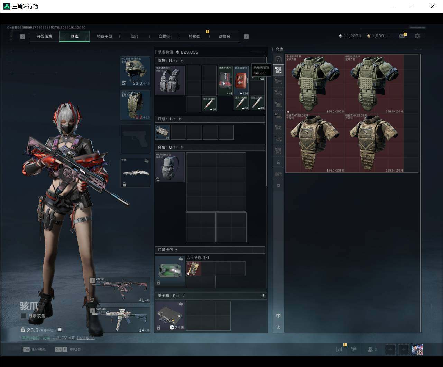This screenshot has width=443, height=367.
Task: Open the statistics bar chart icon
Action: click(340, 349)
